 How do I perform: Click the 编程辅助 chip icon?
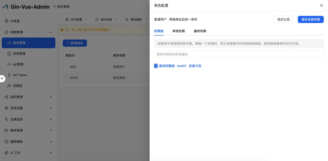[x=6, y=142]
